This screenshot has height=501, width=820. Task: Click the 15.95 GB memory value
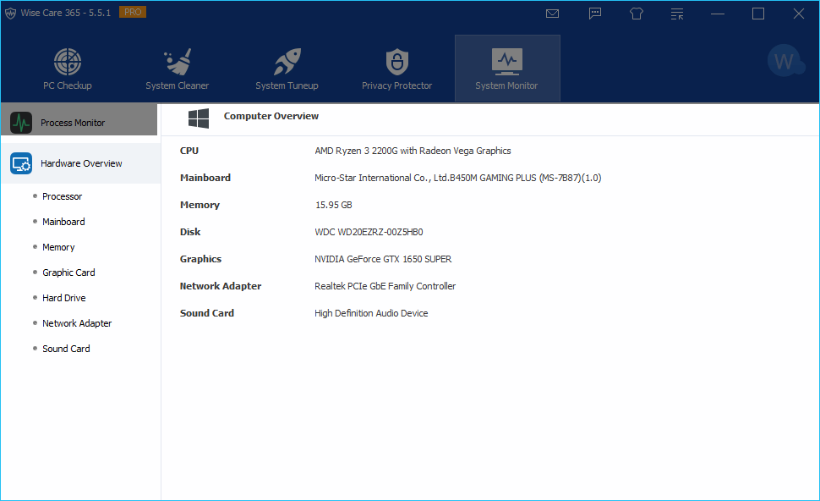click(x=333, y=205)
